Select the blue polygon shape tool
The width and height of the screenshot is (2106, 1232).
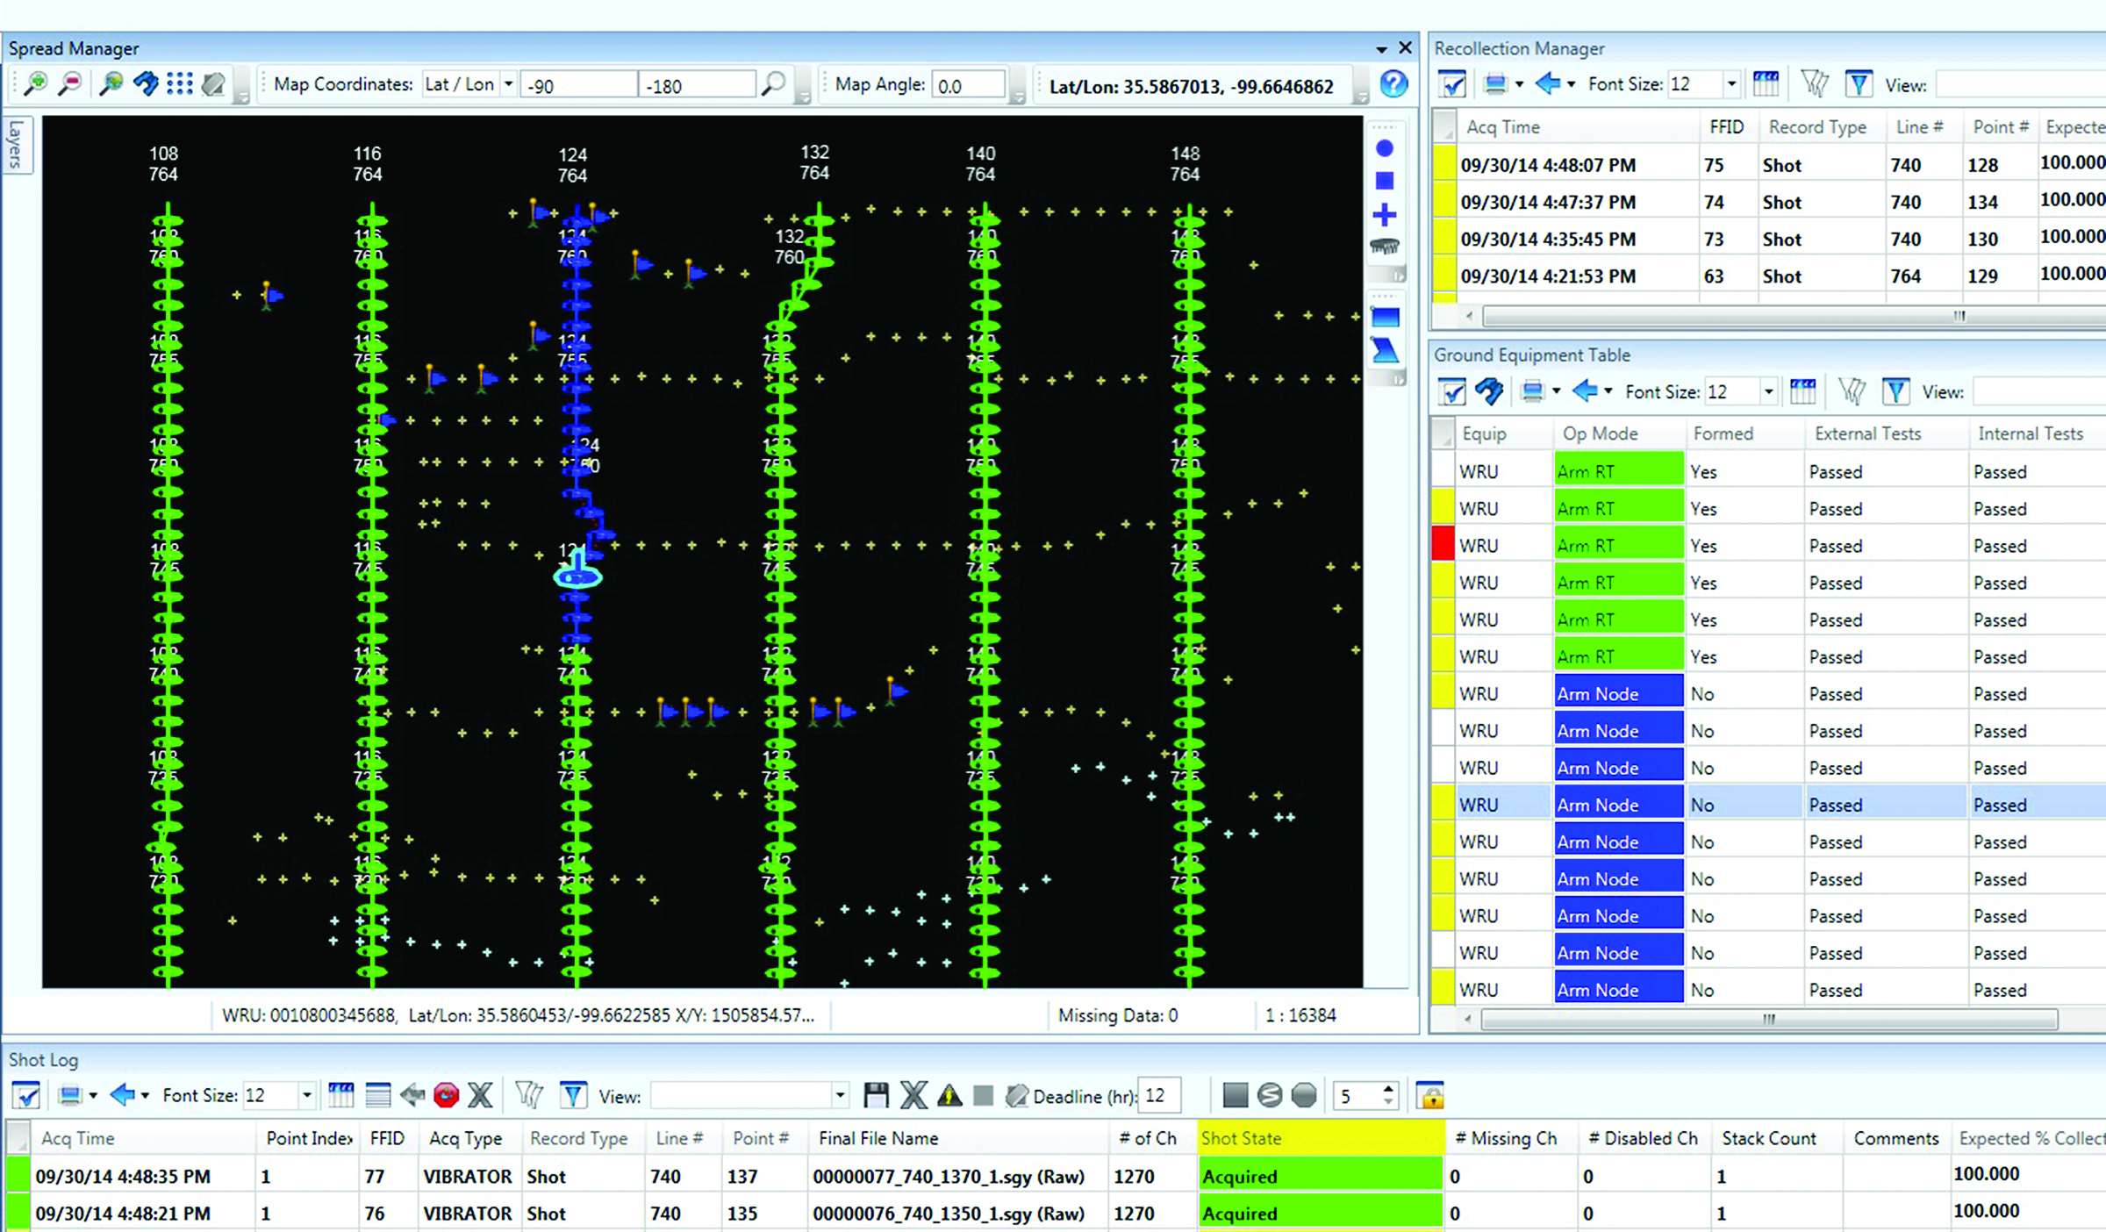tap(1385, 350)
